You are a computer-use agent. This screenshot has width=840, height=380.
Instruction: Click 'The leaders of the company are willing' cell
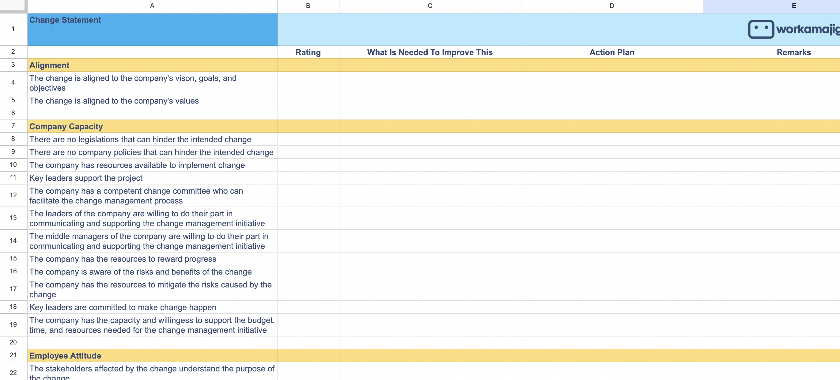pyautogui.click(x=152, y=218)
